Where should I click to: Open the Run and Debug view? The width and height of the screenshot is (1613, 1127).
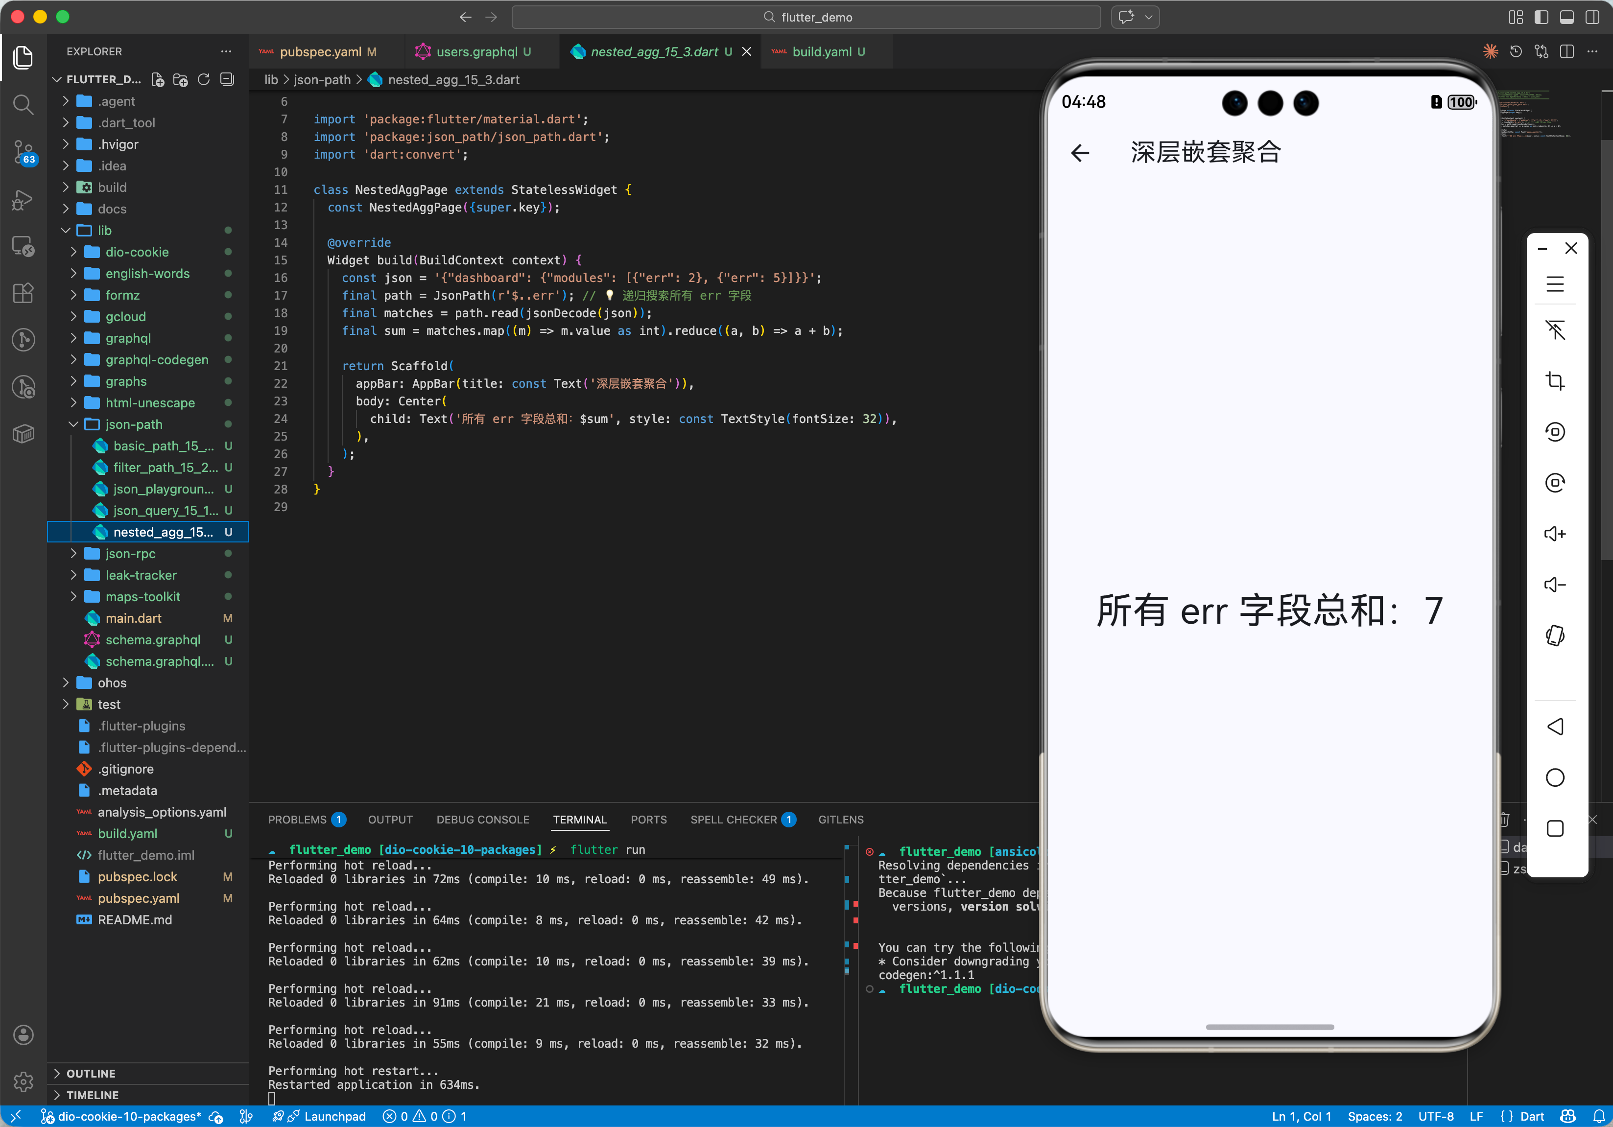23,200
